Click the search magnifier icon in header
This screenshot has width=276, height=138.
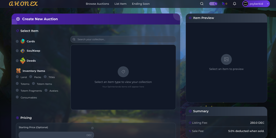202,4
